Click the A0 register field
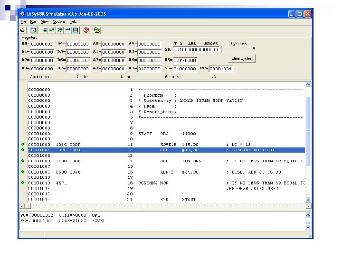The height and width of the screenshot is (256, 342). pos(114,44)
